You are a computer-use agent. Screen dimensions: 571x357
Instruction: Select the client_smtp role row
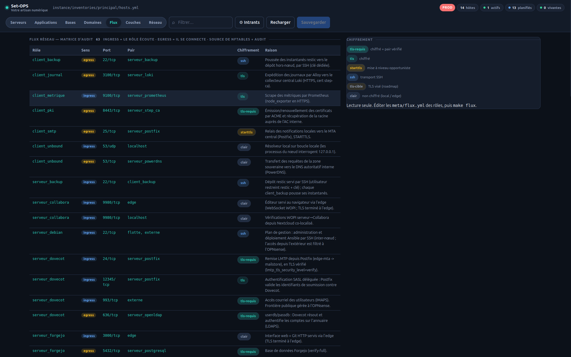(185, 134)
